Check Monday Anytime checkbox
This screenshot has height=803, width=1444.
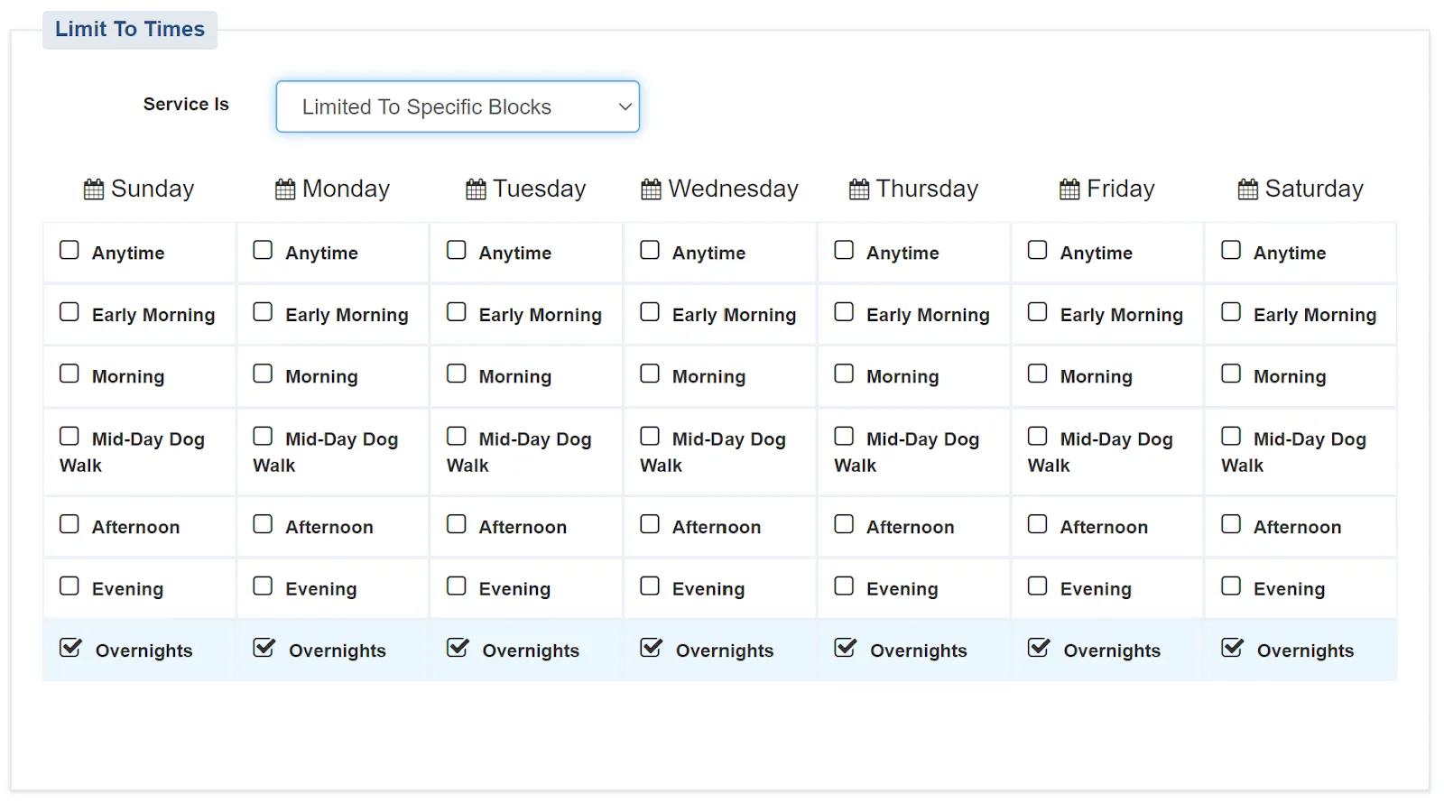(263, 250)
